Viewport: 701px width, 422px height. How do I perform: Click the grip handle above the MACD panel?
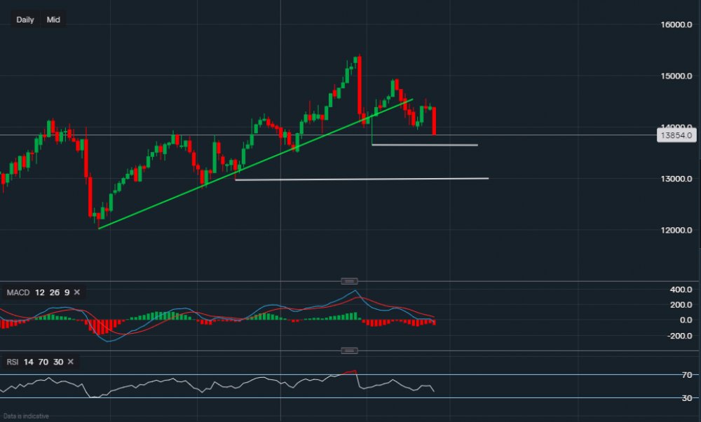[349, 280]
